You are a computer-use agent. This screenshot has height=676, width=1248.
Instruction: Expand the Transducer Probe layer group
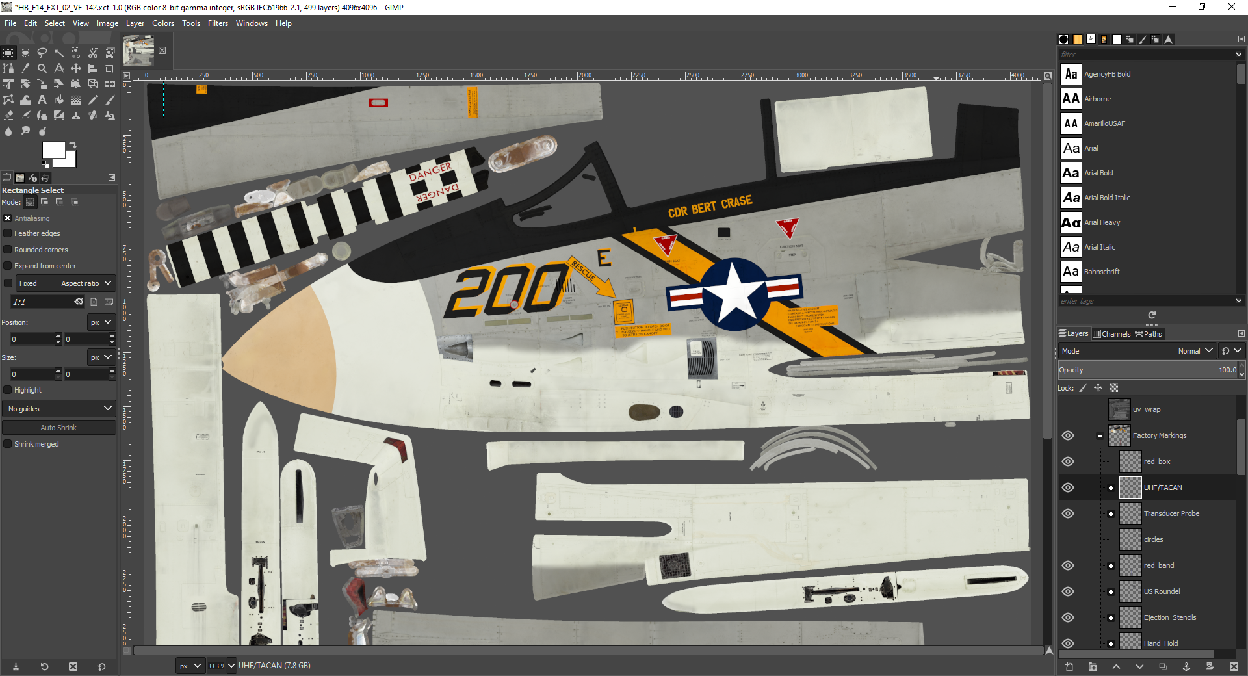pyautogui.click(x=1111, y=513)
